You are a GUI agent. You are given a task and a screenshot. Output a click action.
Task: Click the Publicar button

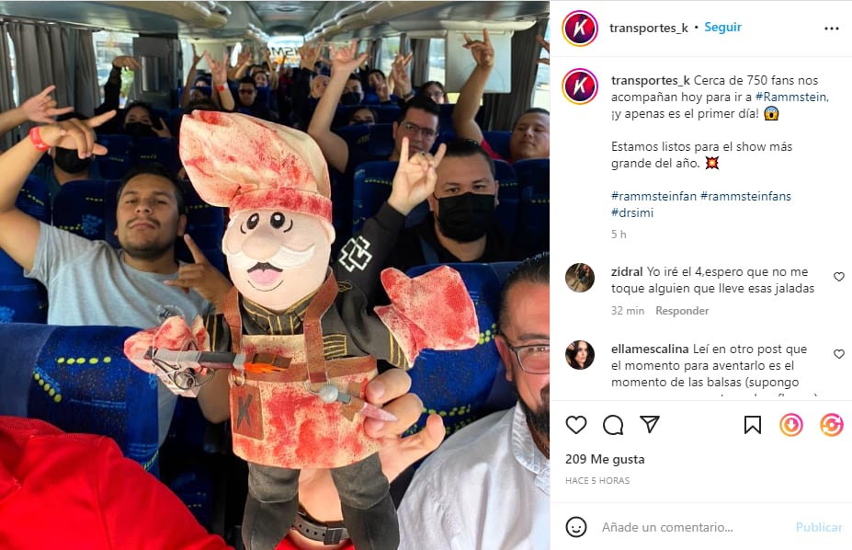click(819, 527)
